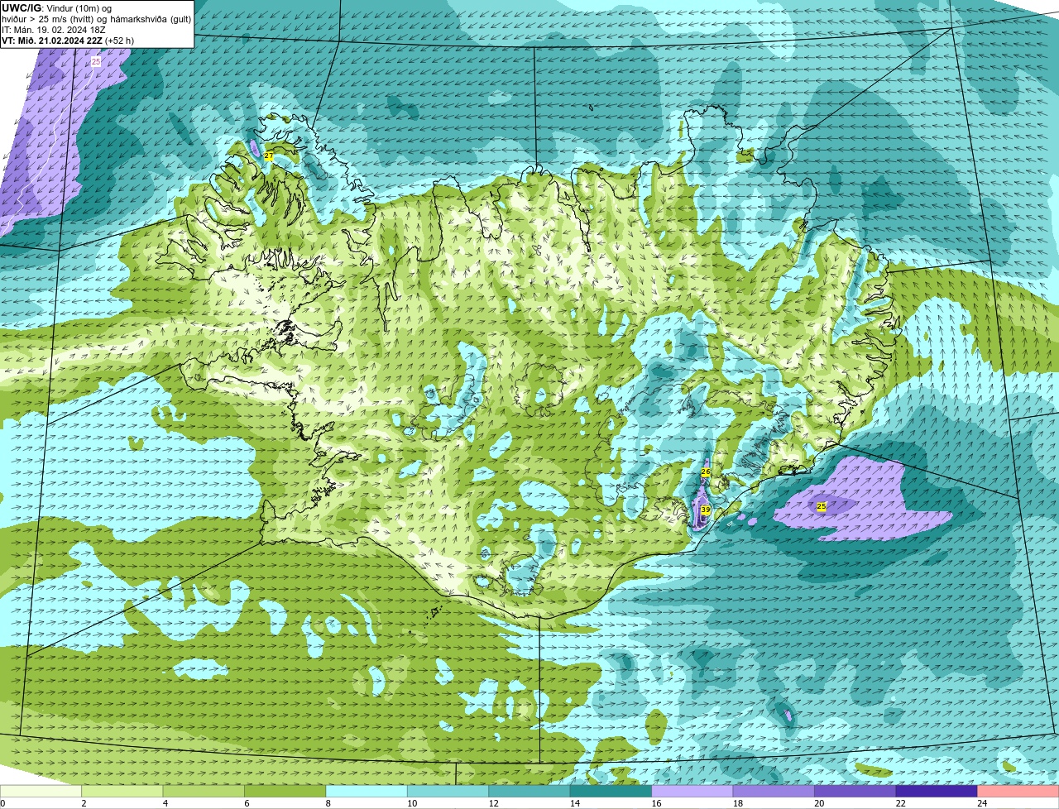Click the 10–12 m/s light teal legend swatch
This screenshot has width=1059, height=809.
448,792
